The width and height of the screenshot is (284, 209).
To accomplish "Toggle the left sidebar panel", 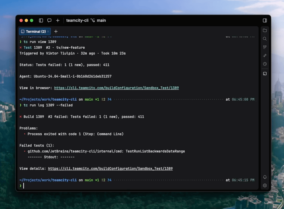I will coord(41,20).
